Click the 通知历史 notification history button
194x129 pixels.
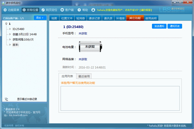(x=175, y=26)
